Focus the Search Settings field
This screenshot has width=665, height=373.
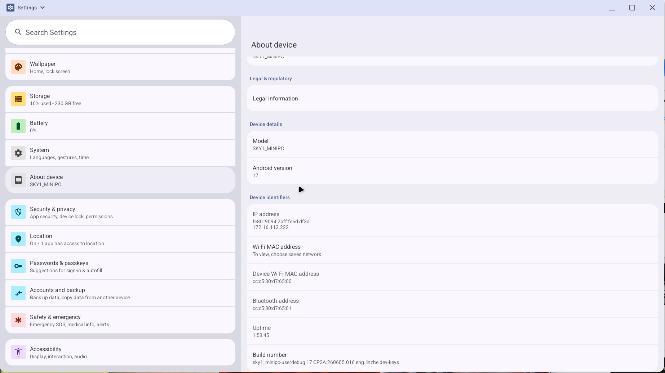pos(120,32)
